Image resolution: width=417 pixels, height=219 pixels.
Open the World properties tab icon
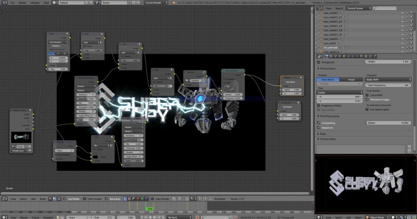pyautogui.click(x=340, y=56)
